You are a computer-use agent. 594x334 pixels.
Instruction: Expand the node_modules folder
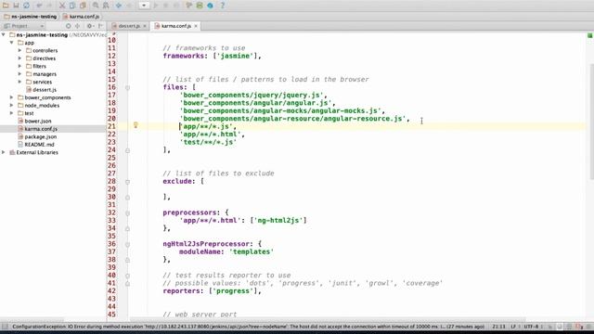pos(12,105)
